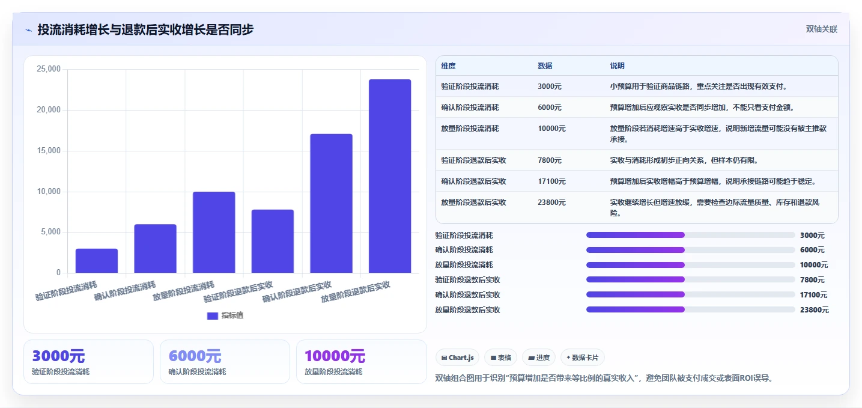Viewport: 862px width, 408px height.
Task: Click the 5,000 y-axis label
Action: [52, 232]
